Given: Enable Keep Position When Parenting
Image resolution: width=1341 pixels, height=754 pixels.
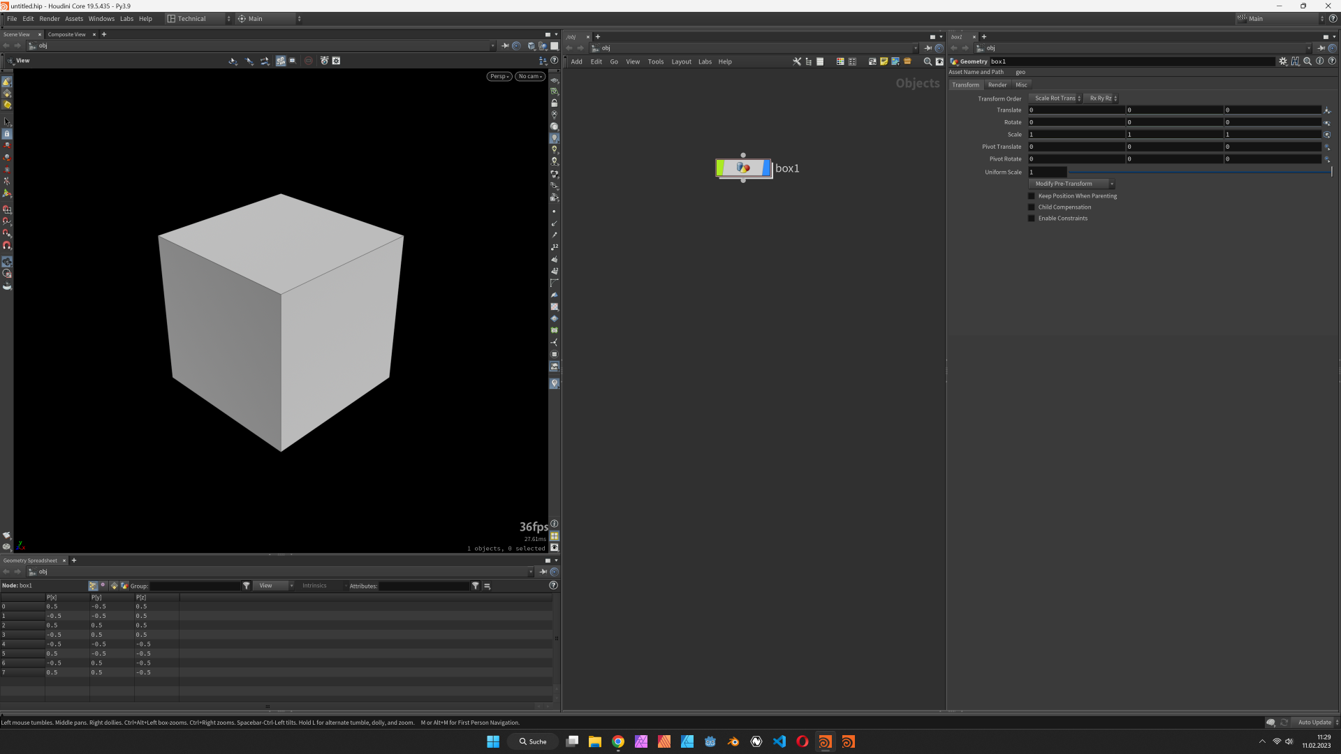Looking at the screenshot, I should pyautogui.click(x=1032, y=196).
